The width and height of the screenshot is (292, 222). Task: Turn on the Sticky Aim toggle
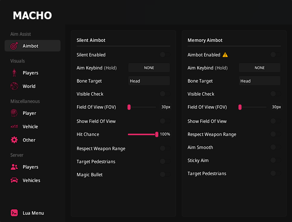click(275, 161)
